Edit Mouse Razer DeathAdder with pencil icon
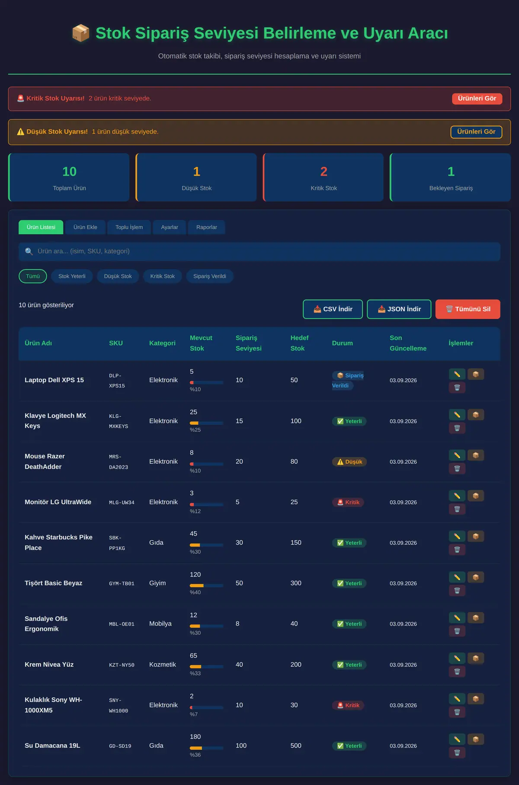Screen dimensions: 519x785 pos(457,455)
